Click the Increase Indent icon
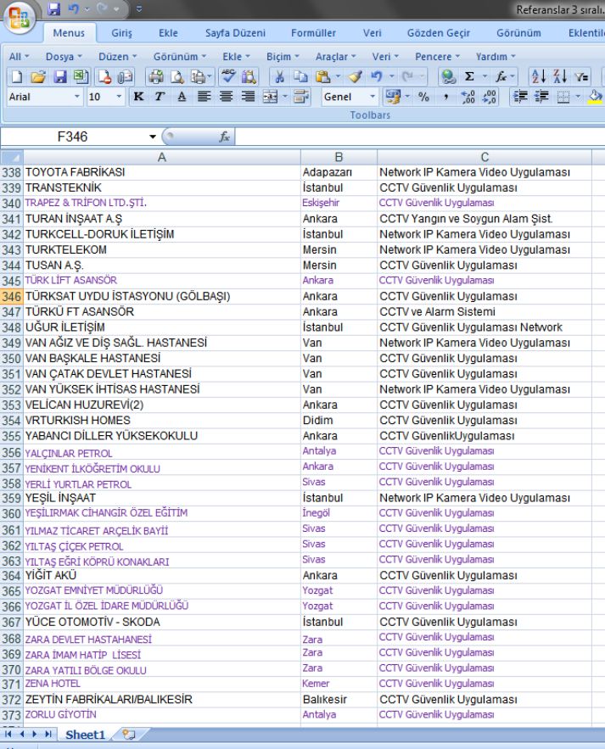The height and width of the screenshot is (749, 605). tap(541, 97)
